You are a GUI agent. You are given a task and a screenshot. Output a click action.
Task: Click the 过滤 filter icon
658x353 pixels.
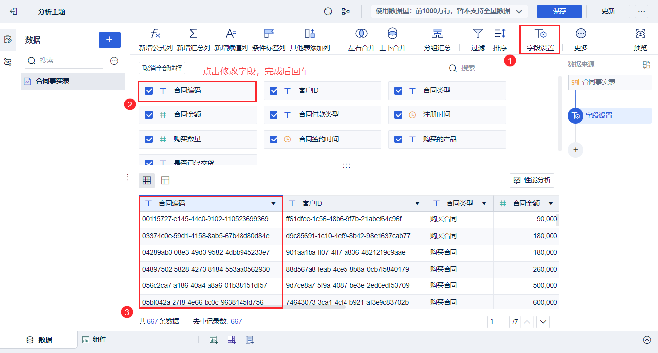tap(478, 34)
